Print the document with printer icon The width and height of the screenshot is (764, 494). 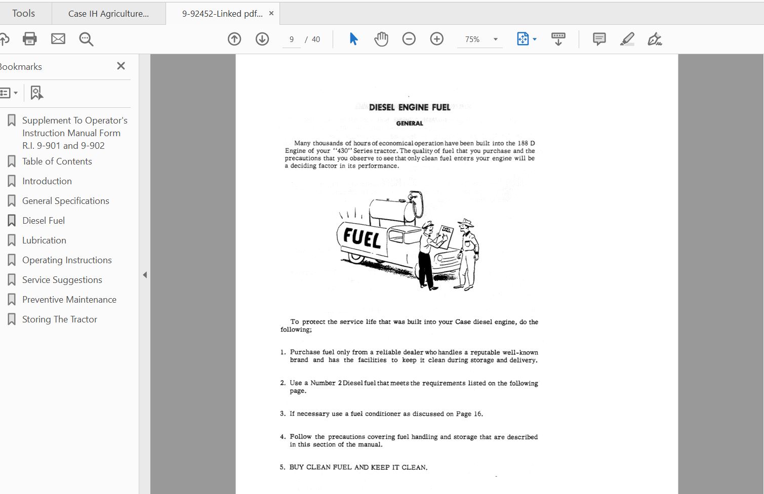tap(30, 39)
